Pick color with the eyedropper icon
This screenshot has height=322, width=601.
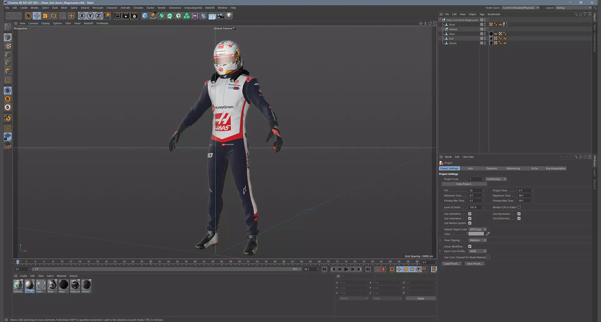(x=488, y=234)
